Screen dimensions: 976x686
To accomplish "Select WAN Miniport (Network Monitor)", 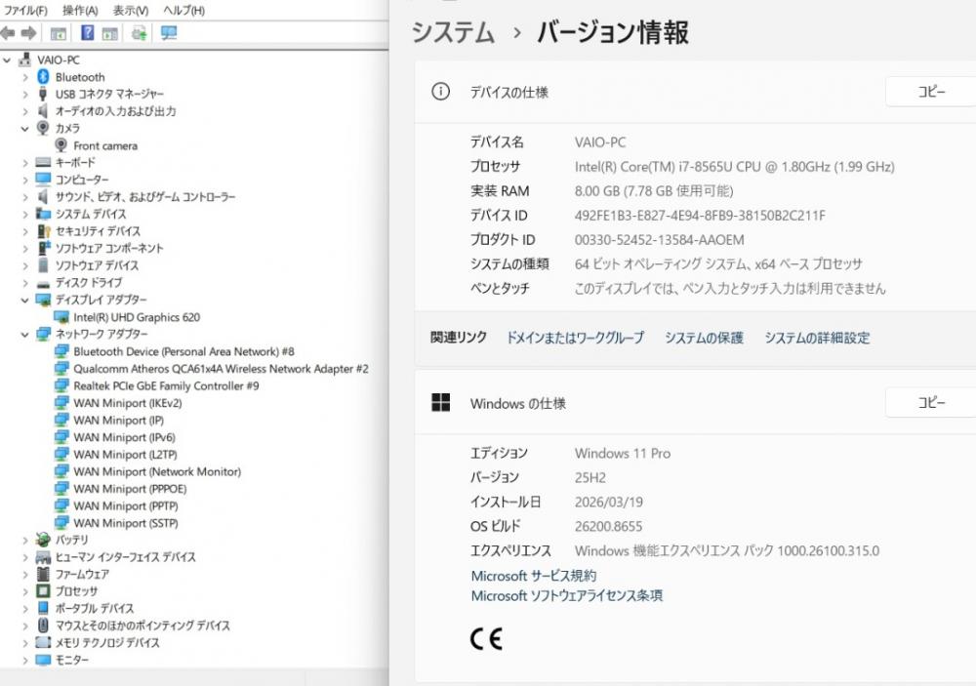I will (x=157, y=472).
